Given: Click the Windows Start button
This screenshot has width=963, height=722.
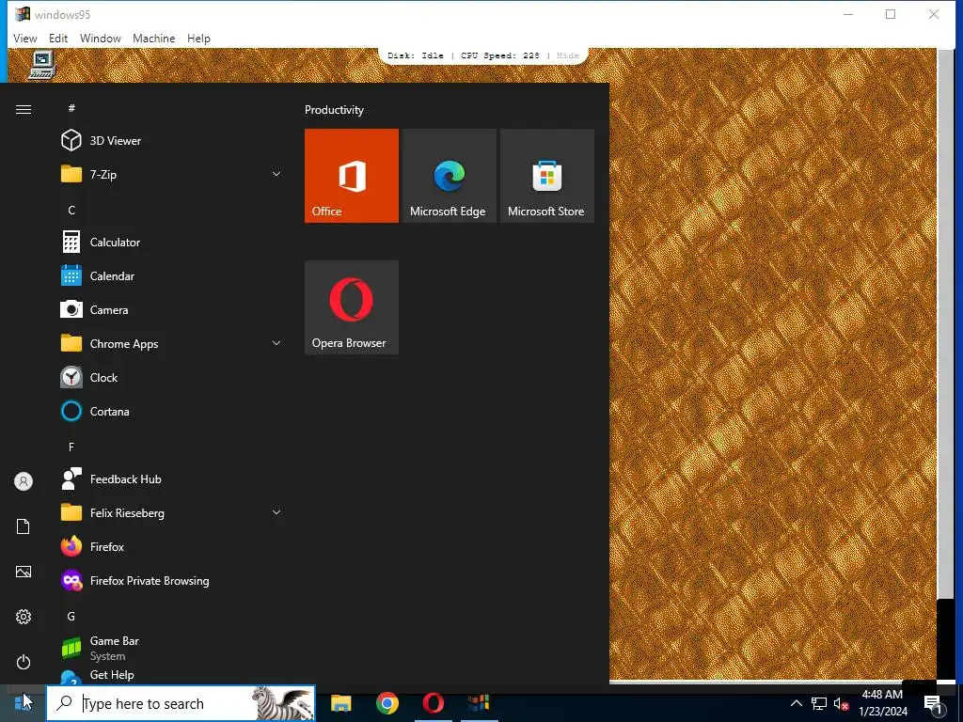Looking at the screenshot, I should (23, 703).
